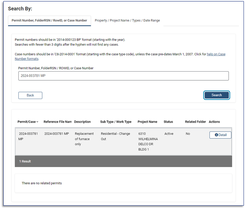245x209 pixels.
Task: Click the 'Replacement of furnace only' description cell
Action: point(84,139)
